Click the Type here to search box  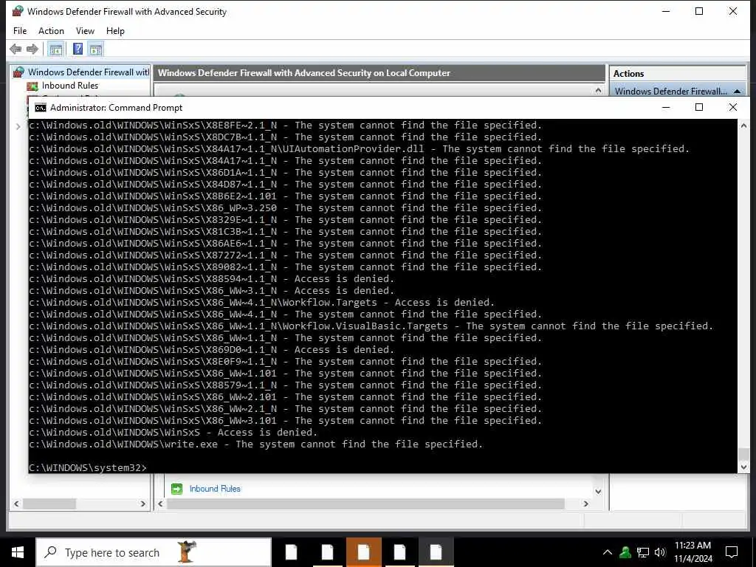154,552
